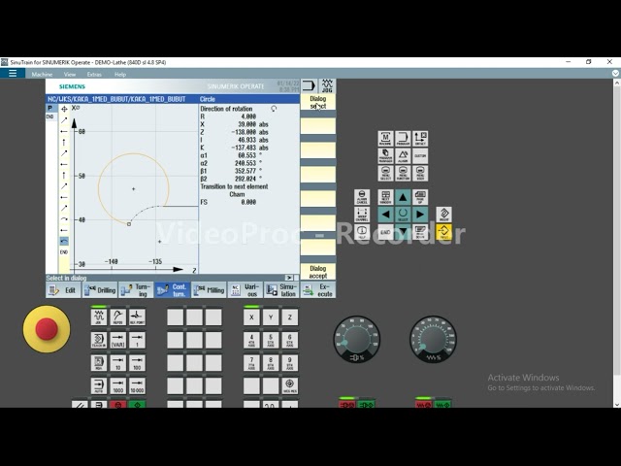
Task: Select the VAR increment key
Action: pyautogui.click(x=118, y=341)
